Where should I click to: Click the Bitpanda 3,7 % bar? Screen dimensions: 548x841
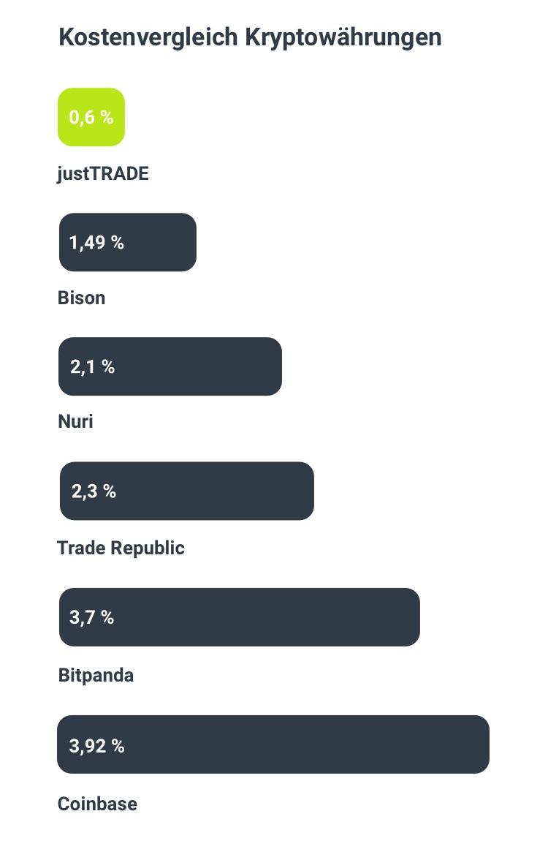pos(240,616)
